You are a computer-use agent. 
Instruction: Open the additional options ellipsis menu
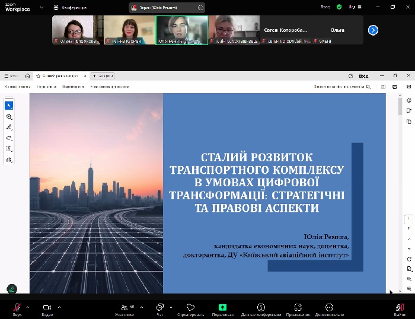point(330,308)
